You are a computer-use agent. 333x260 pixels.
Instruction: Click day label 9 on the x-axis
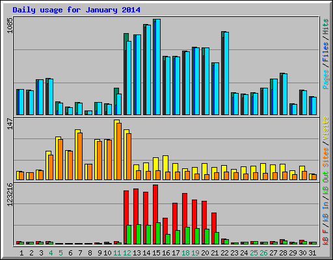100,253
